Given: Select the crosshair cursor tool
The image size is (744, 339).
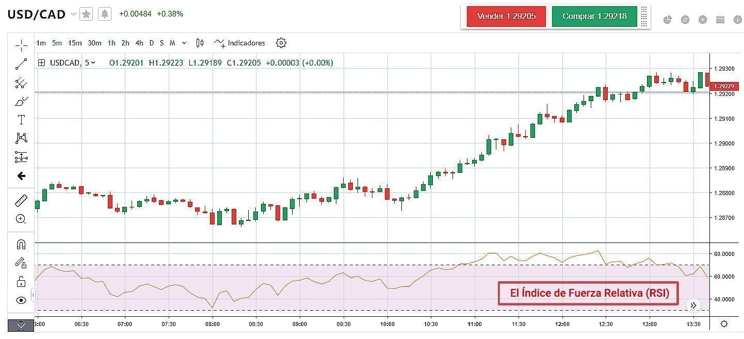Looking at the screenshot, I should [x=21, y=45].
